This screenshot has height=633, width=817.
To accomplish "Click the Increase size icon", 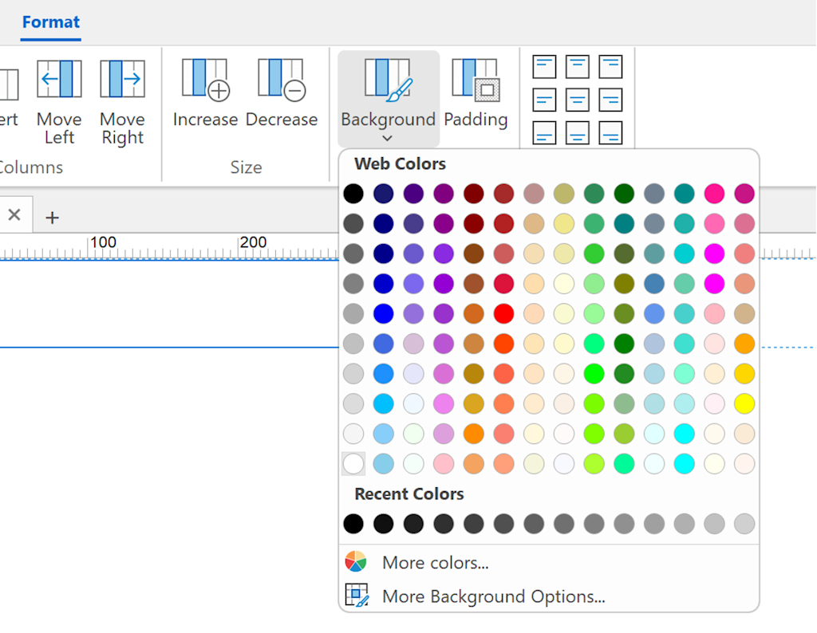I will [x=205, y=80].
